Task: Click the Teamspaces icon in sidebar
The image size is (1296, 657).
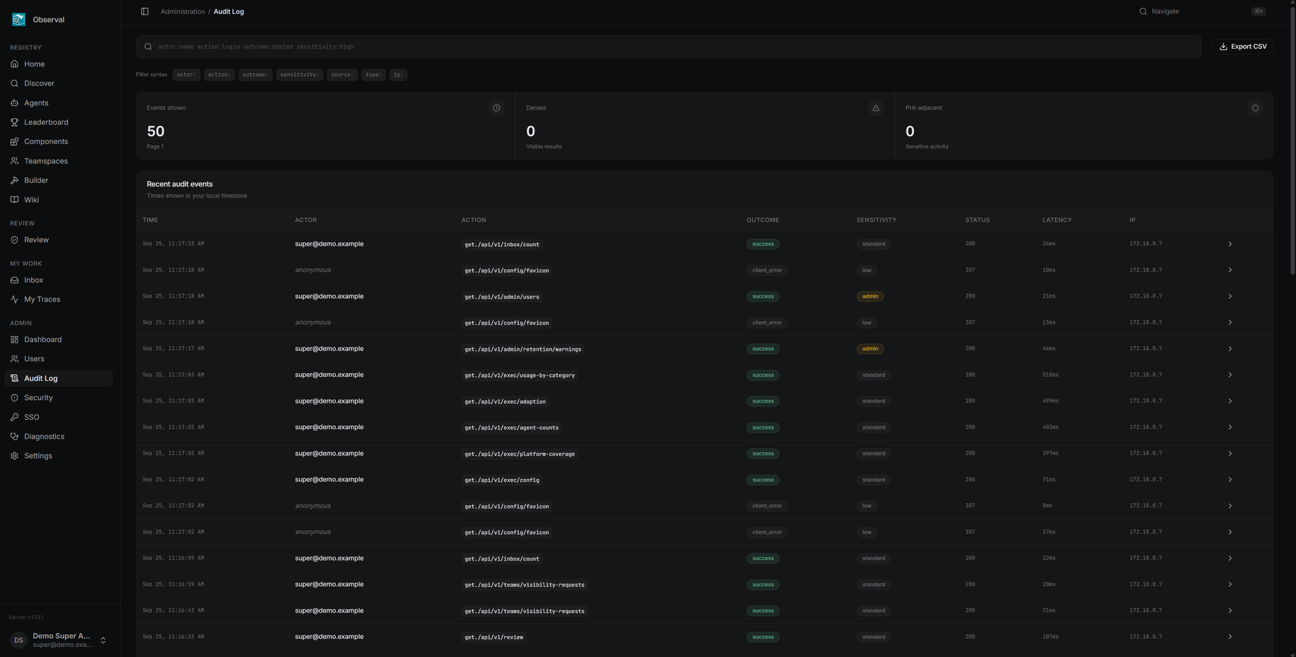Action: coord(14,161)
